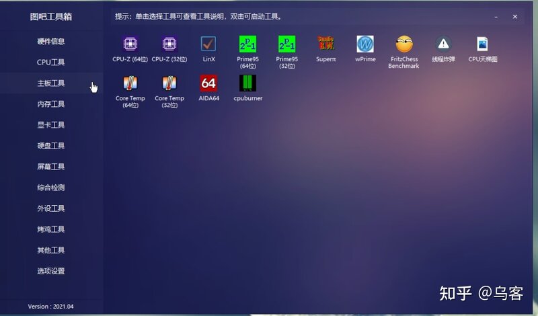Select 烤鸡工具 category
Image resolution: width=538 pixels, height=316 pixels.
pyautogui.click(x=51, y=229)
